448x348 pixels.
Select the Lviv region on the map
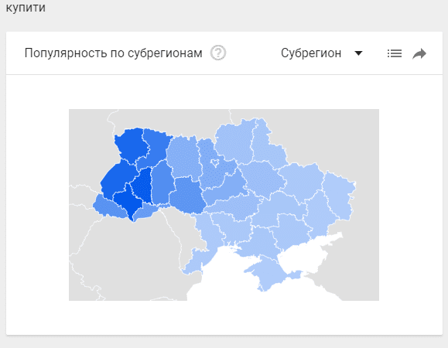[117, 179]
